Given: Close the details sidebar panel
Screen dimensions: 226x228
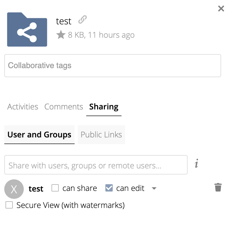Looking at the screenshot, I should point(221,9).
